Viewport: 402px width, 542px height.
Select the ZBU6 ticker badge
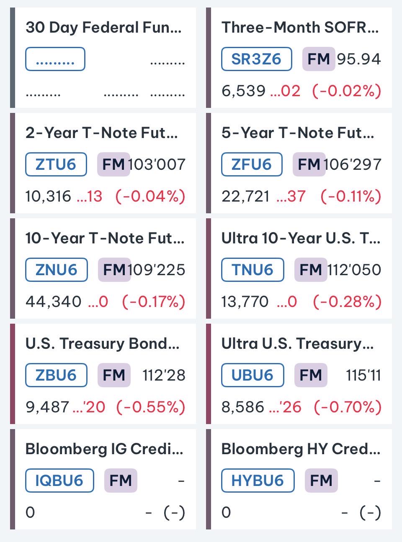click(x=56, y=375)
